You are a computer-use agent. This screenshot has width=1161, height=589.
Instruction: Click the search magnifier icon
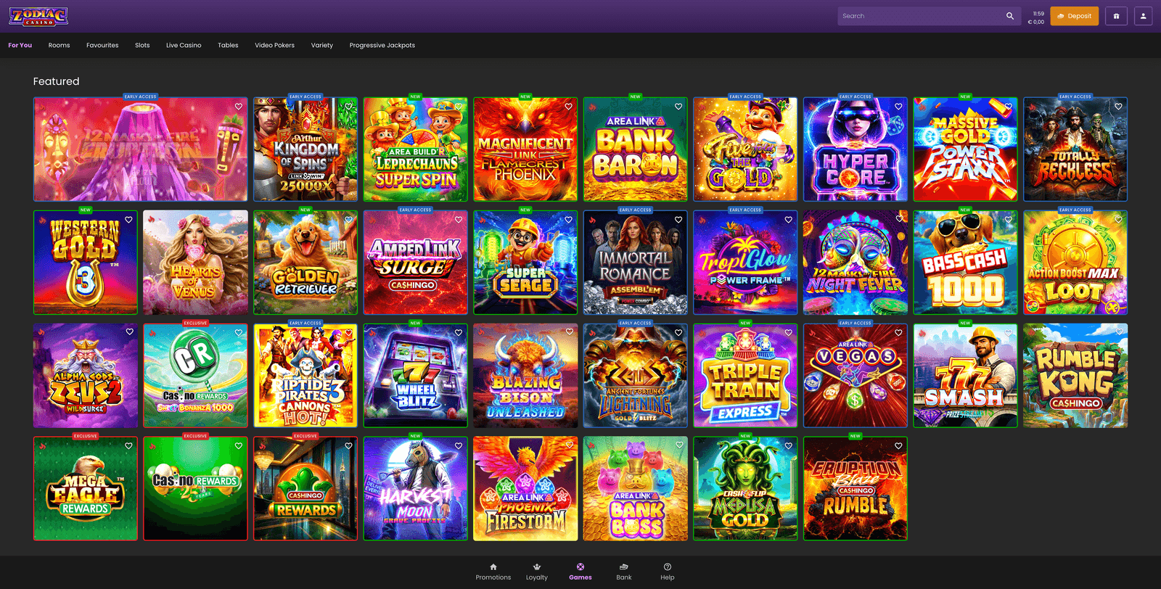click(1009, 16)
